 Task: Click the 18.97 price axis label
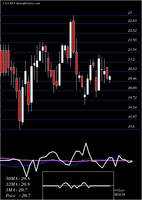[x=132, y=117]
